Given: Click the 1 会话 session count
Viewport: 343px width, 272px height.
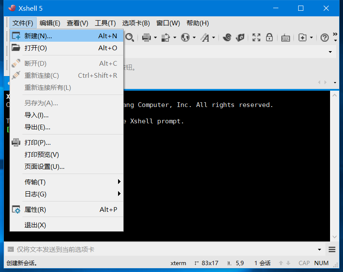Looking at the screenshot, I should [x=262, y=263].
